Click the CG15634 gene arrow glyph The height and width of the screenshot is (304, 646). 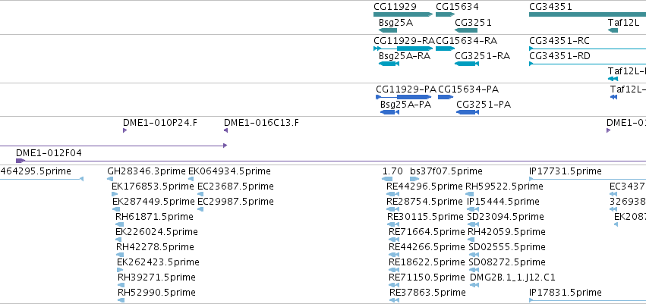coord(445,14)
